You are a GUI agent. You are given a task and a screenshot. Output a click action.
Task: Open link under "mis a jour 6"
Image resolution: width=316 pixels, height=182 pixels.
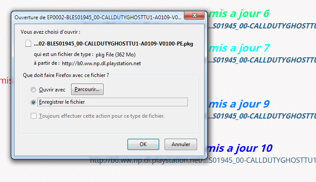point(262,26)
